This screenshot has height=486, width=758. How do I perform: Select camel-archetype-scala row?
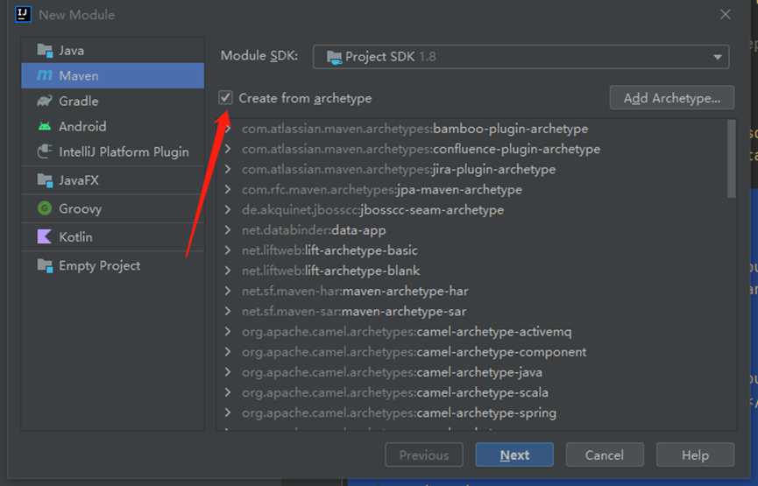471,392
